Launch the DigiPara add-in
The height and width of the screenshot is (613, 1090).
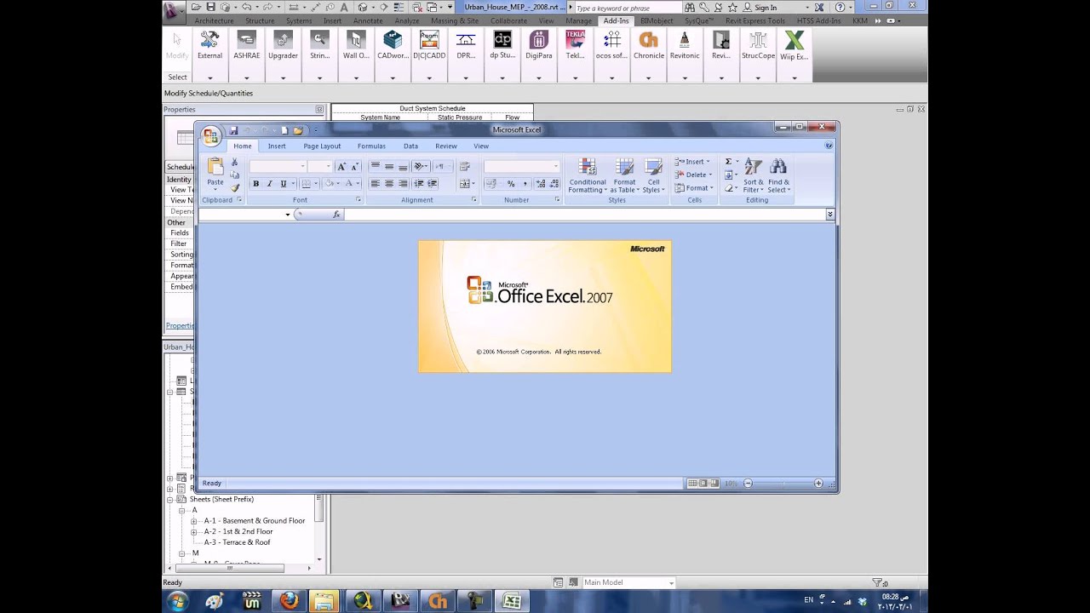539,46
